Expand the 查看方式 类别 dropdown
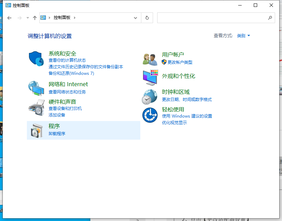Screen dimensions: 282x221 click(243, 36)
